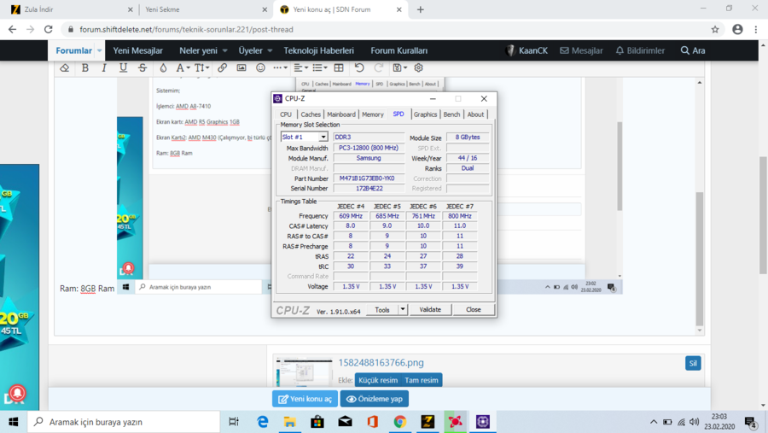
Task: Expand the Tools dropdown arrow in CPU-Z
Action: (x=403, y=310)
